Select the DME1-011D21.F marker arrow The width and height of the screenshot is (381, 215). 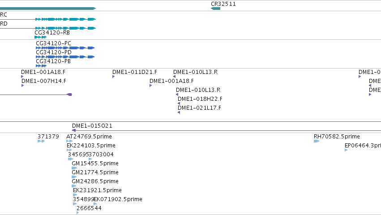pyautogui.click(x=113, y=77)
